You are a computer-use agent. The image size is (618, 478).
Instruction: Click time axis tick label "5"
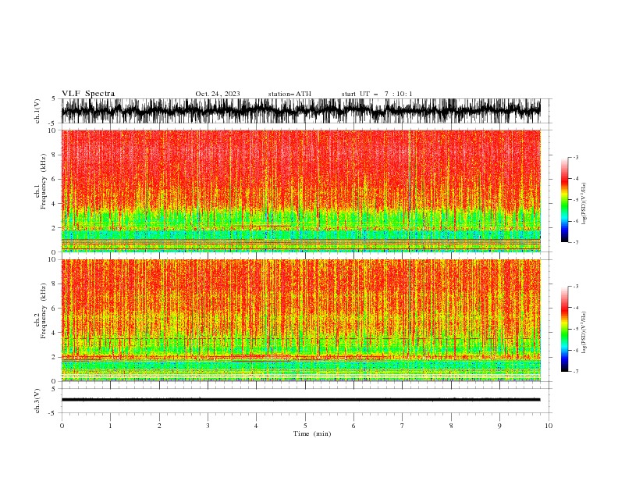(x=305, y=426)
